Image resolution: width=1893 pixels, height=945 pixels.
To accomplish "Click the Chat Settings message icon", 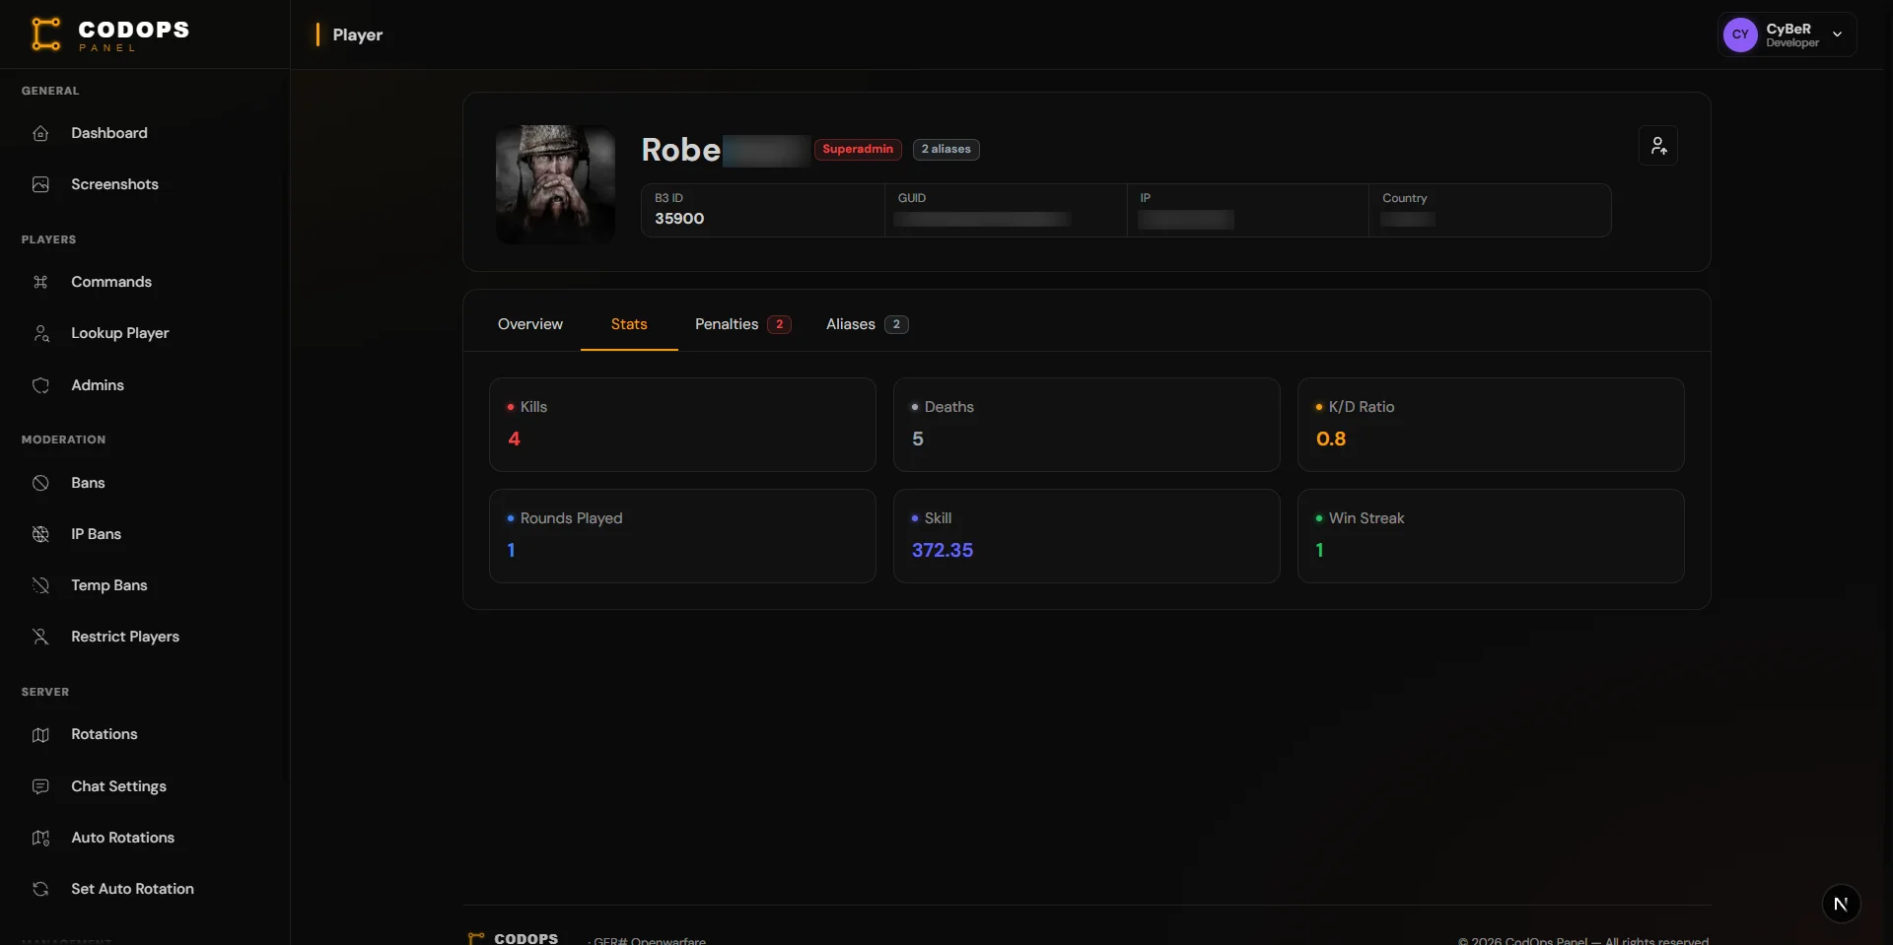I will tap(40, 786).
